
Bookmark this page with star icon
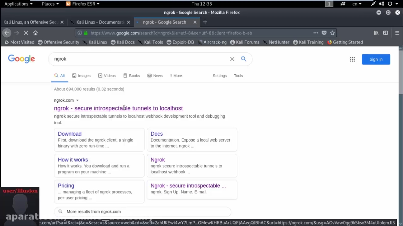point(332,33)
